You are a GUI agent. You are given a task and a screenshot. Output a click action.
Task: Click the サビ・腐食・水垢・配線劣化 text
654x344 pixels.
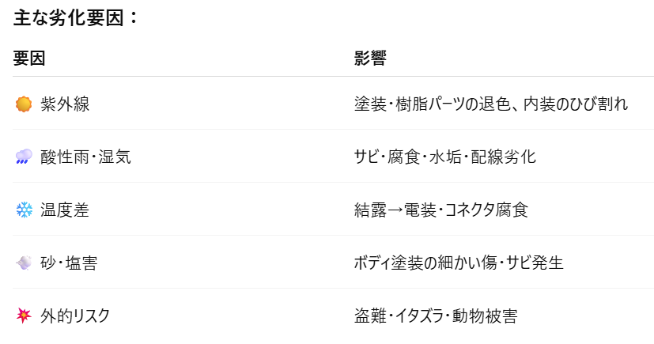tap(445, 157)
